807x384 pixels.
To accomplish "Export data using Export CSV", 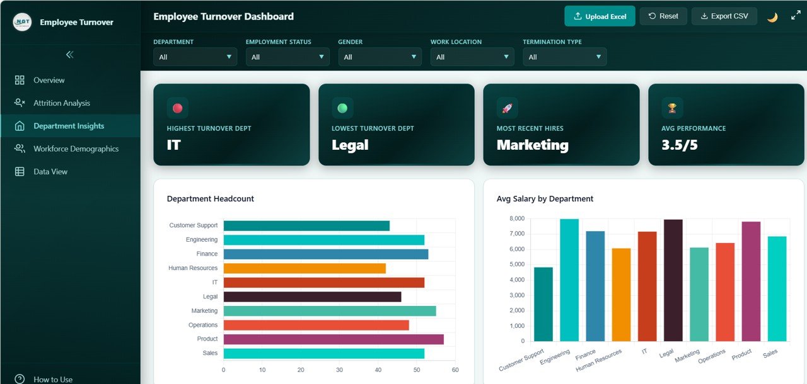I will pyautogui.click(x=724, y=16).
